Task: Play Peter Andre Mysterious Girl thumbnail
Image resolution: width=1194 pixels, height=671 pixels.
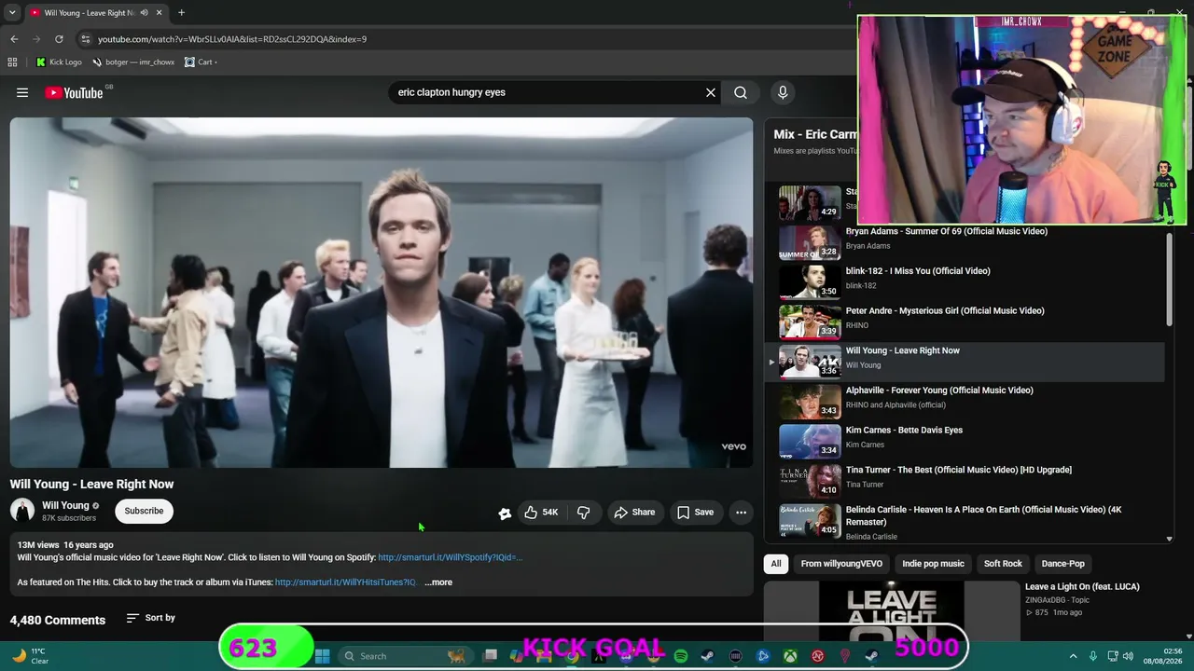Action: (810, 322)
